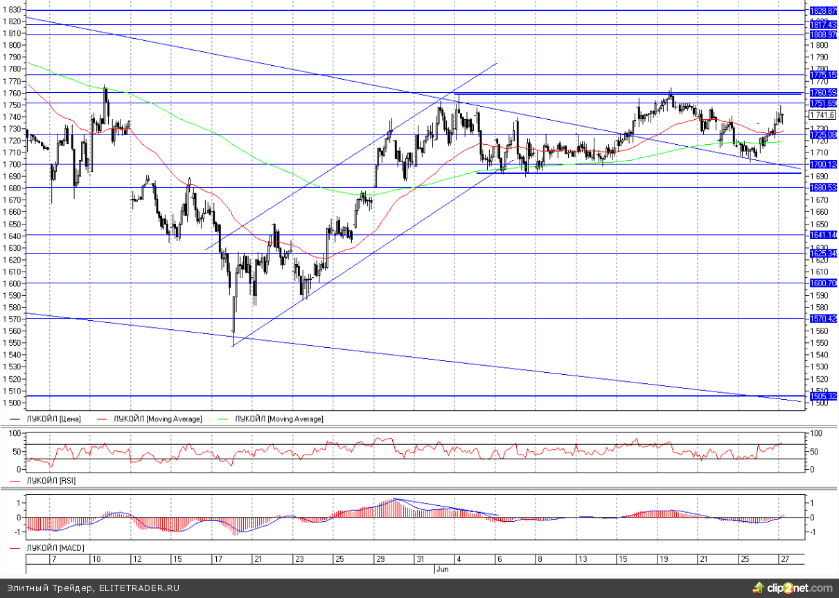
Task: Click the 1600.70 support level label
Action: pos(823,283)
